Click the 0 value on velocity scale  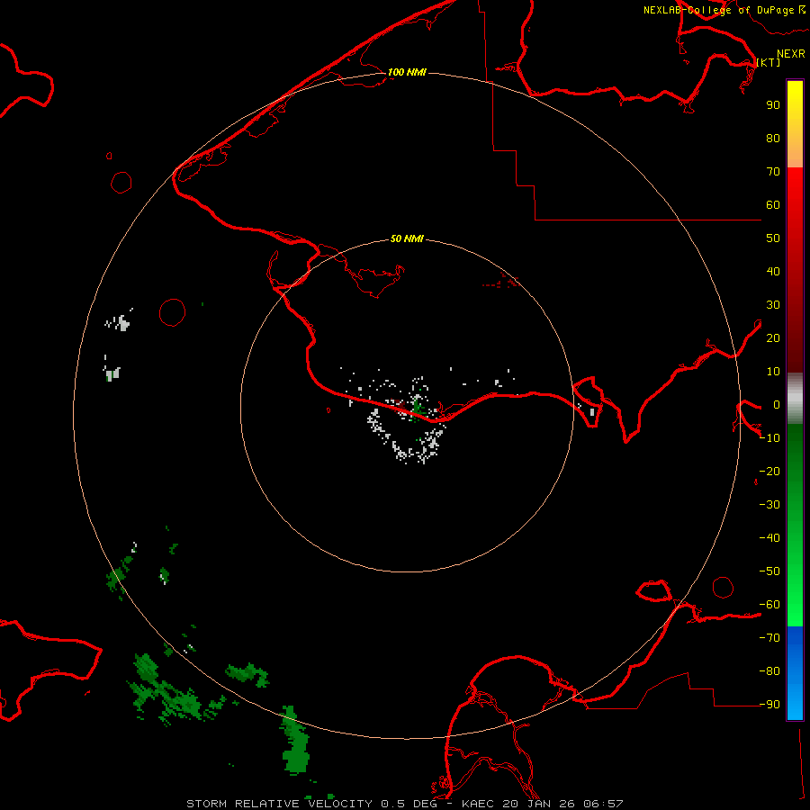pyautogui.click(x=777, y=404)
